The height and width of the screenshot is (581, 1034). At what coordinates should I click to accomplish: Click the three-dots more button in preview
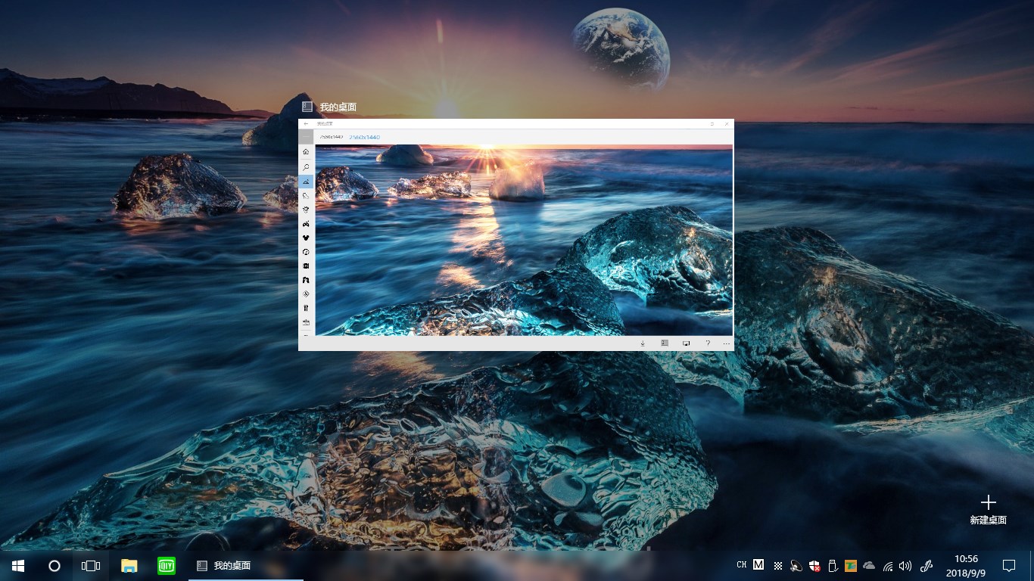click(x=727, y=343)
